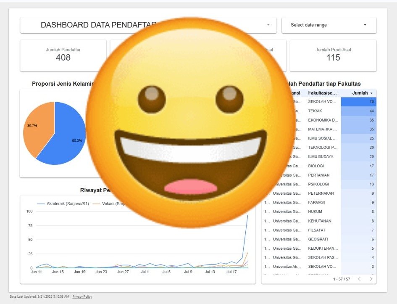Click the Jul 17 x-axis label
This screenshot has width=397, height=304.
[231, 272]
